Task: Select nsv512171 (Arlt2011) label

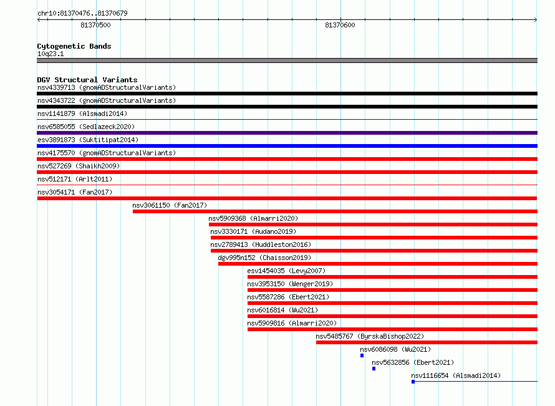Action: pyautogui.click(x=75, y=179)
